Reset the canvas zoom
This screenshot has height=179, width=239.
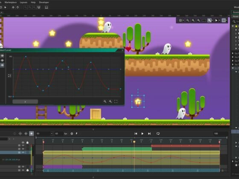click(x=193, y=20)
